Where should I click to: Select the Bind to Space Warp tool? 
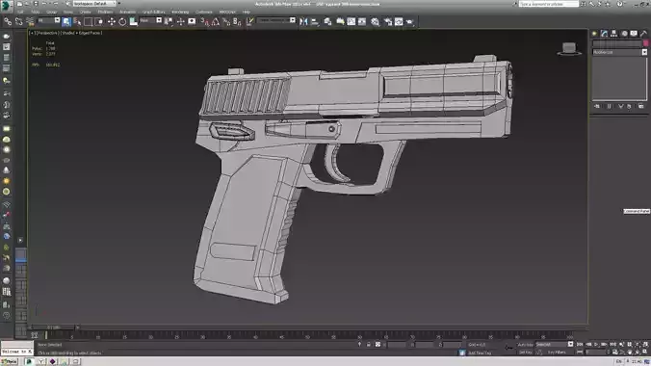tap(30, 21)
